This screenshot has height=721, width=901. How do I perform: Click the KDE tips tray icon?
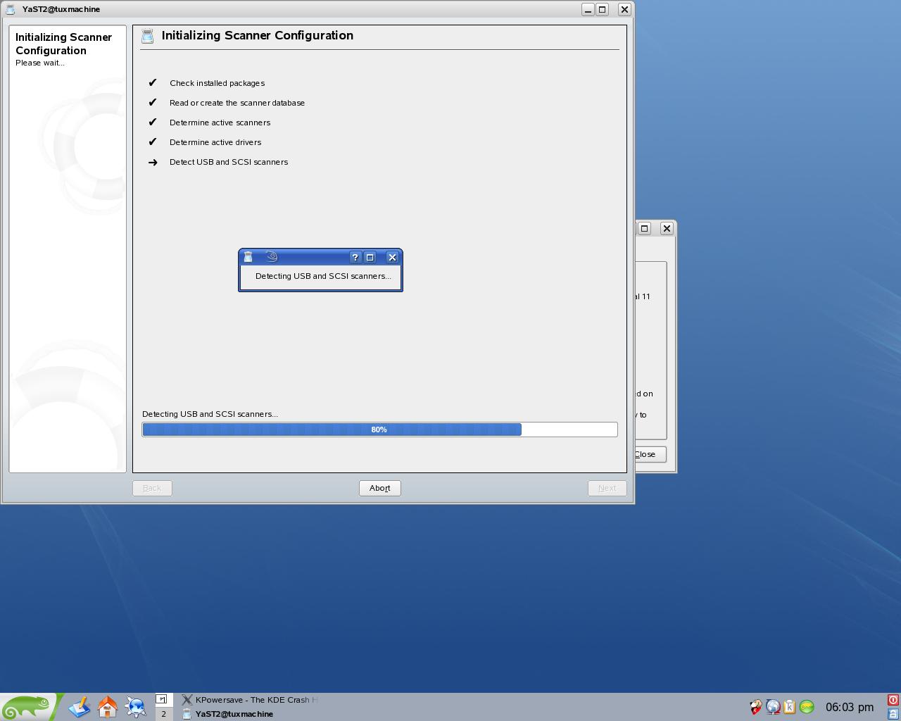point(756,707)
